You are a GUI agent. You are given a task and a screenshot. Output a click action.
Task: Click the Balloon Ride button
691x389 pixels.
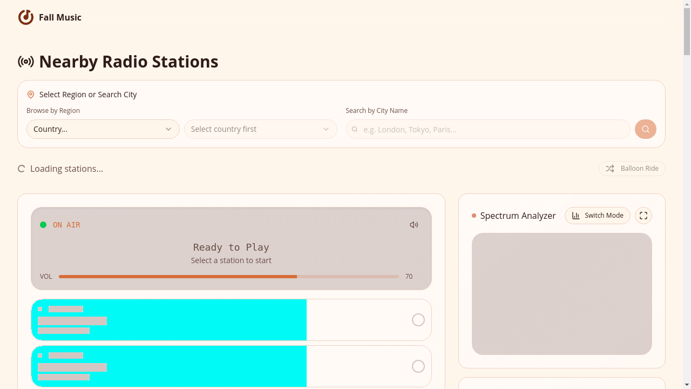[632, 169]
